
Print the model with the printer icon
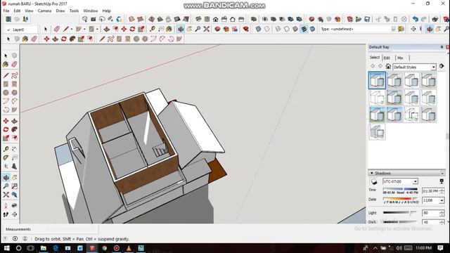coord(435,19)
